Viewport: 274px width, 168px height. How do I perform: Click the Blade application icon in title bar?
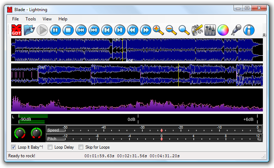click(x=10, y=10)
